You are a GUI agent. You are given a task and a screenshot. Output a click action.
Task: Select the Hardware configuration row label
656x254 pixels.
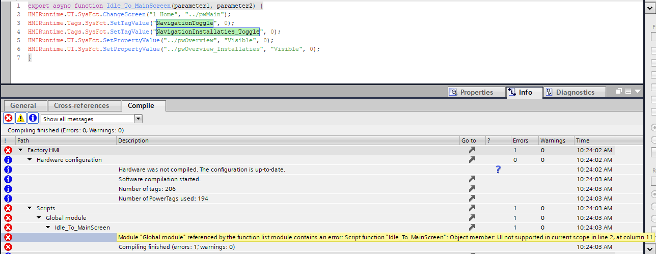(69, 160)
